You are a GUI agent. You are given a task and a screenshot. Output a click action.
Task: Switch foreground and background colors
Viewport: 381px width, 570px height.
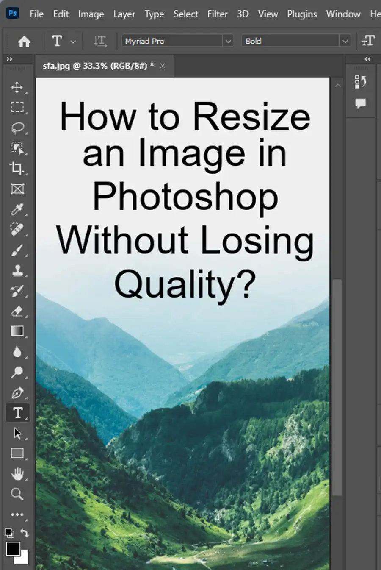pyautogui.click(x=25, y=533)
